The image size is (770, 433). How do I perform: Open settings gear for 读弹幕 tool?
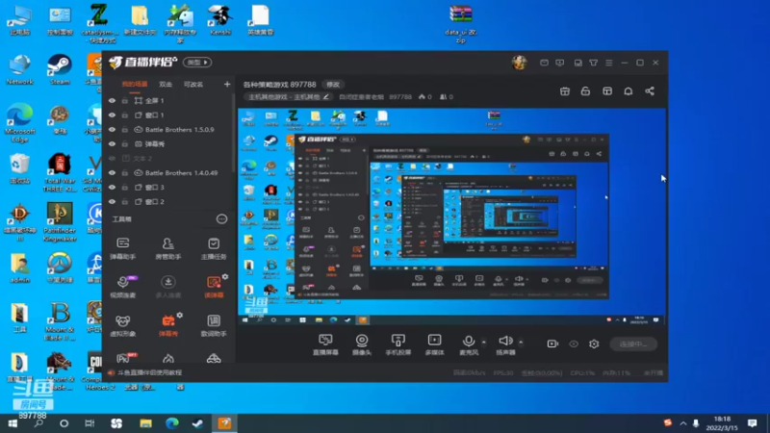pyautogui.click(x=225, y=277)
